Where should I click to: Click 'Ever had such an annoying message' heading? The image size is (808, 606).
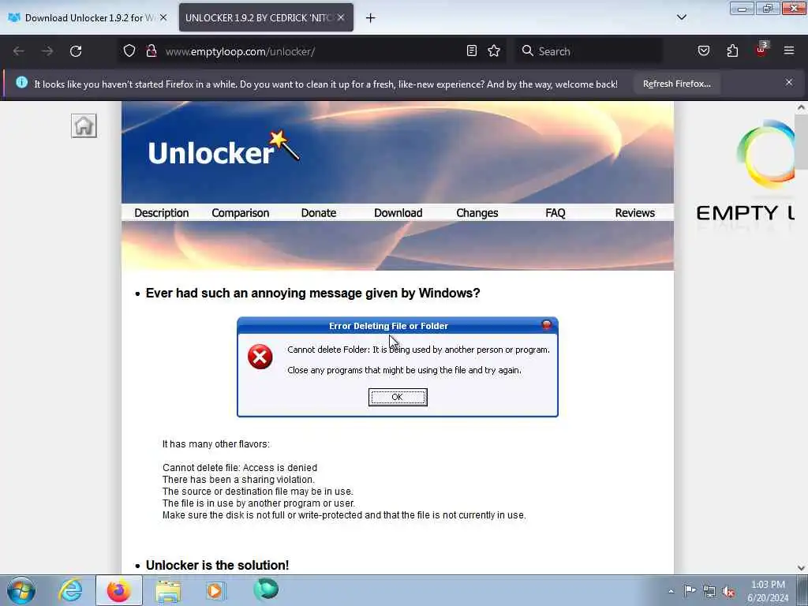312,294
